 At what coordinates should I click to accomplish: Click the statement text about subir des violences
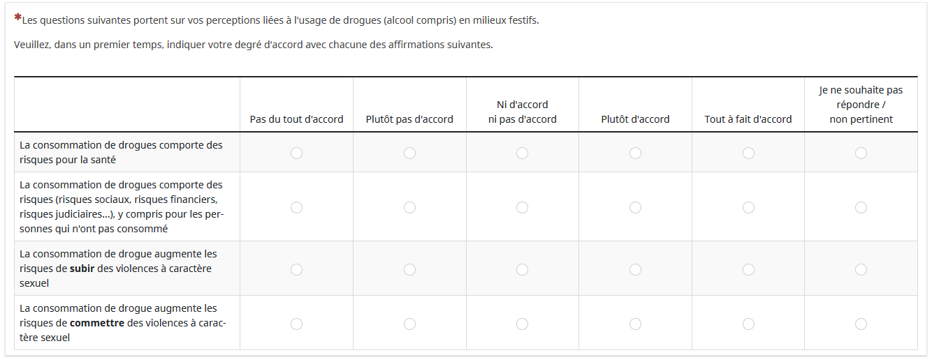119,269
